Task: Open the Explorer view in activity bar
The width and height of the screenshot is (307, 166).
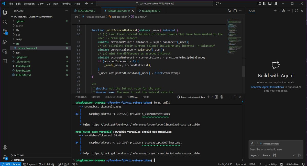Action: point(5,12)
